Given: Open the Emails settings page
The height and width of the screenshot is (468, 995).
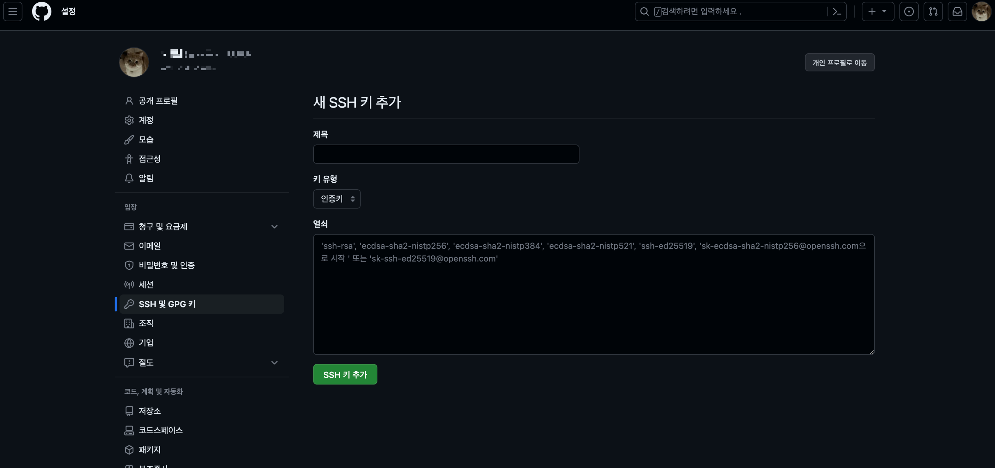Looking at the screenshot, I should (150, 246).
